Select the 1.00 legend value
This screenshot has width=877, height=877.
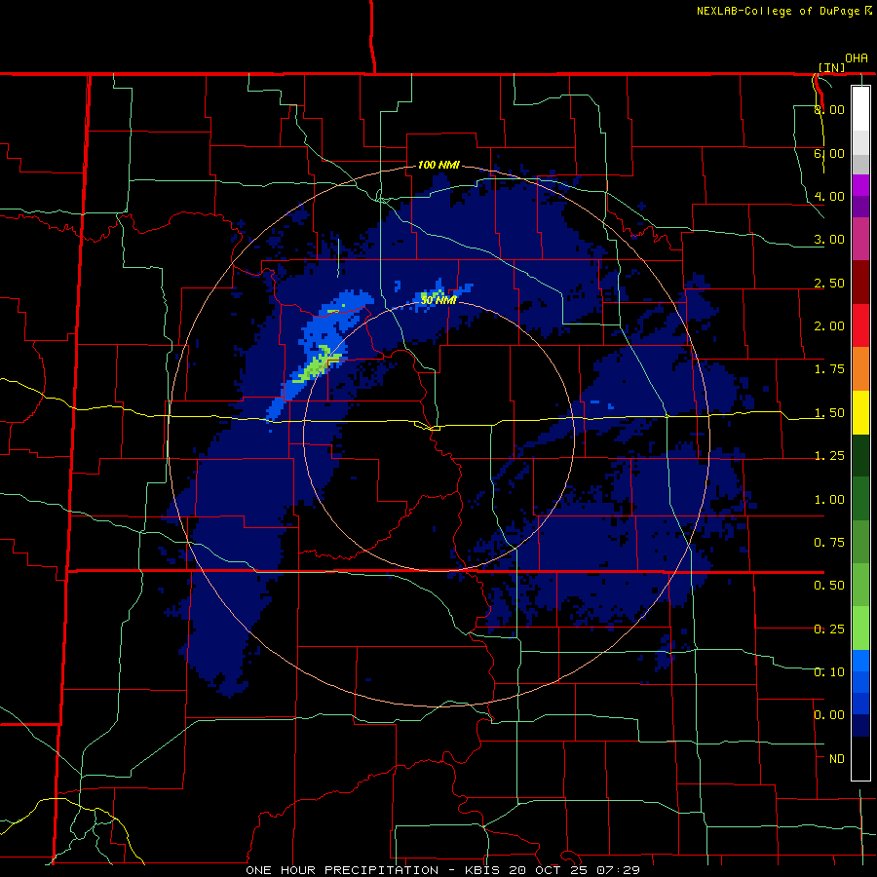pos(829,500)
